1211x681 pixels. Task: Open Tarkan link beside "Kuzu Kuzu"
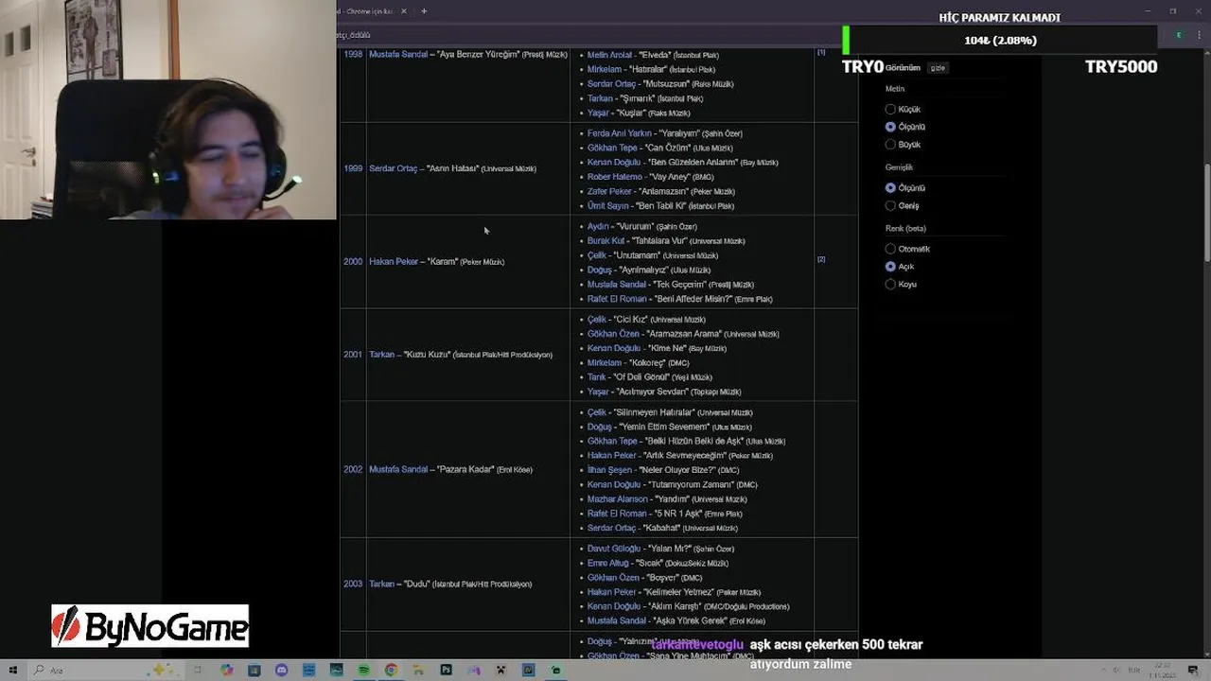click(381, 355)
